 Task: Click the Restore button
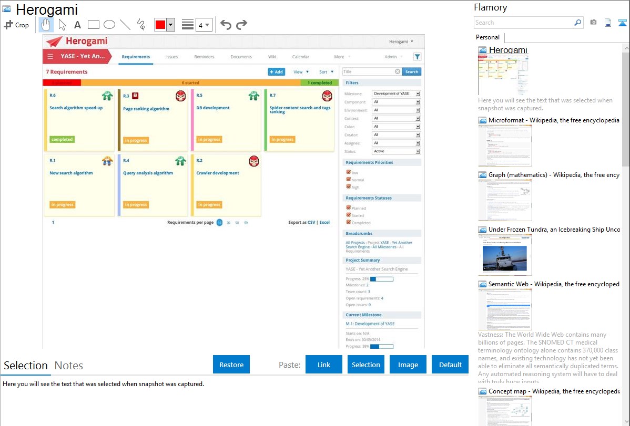point(231,365)
